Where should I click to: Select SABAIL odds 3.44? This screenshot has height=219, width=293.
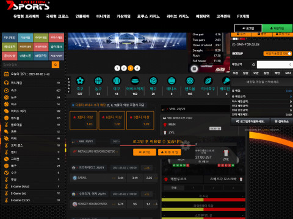[120, 178]
